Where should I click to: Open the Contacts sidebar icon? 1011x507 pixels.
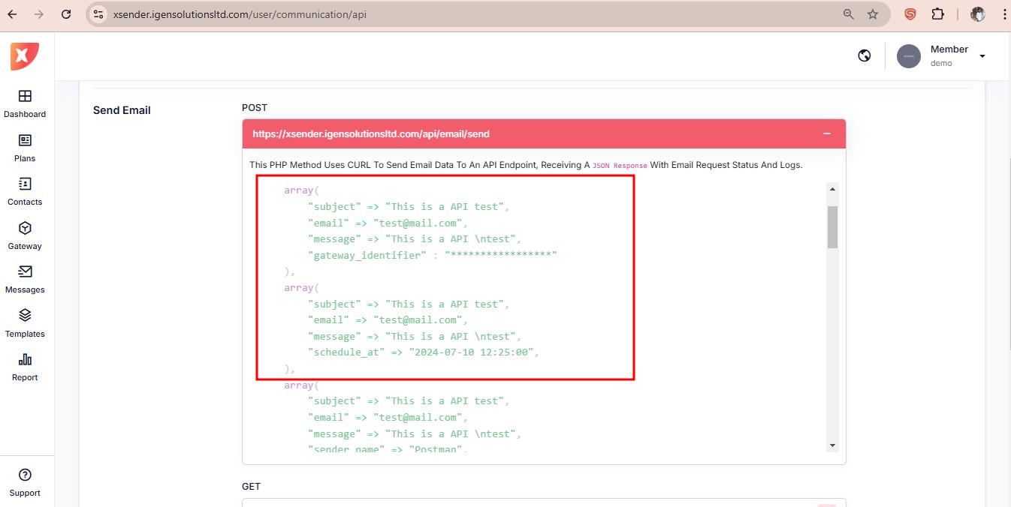pyautogui.click(x=25, y=184)
